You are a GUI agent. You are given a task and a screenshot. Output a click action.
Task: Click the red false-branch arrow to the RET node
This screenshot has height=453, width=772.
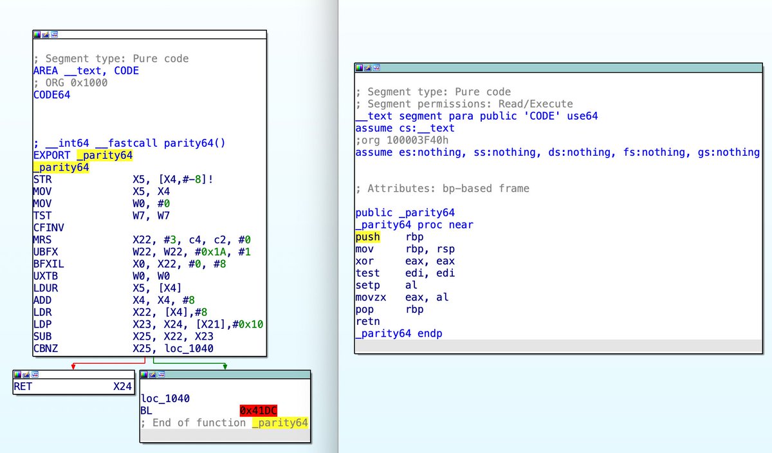(74, 364)
